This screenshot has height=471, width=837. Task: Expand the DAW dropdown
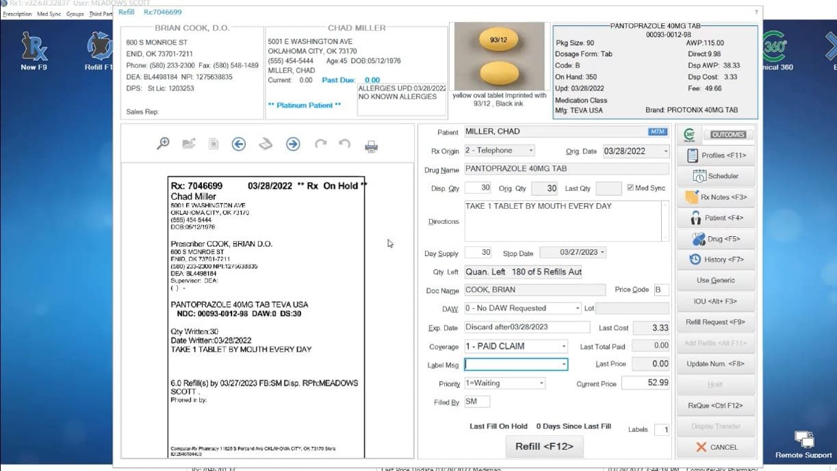[x=578, y=308]
